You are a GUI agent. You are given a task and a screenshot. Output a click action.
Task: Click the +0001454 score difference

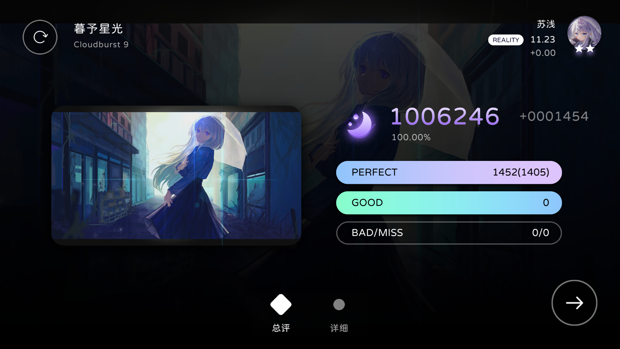click(x=554, y=116)
